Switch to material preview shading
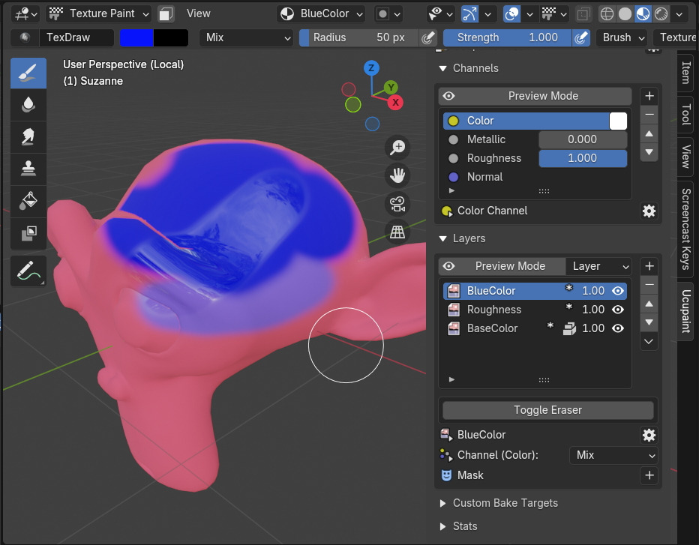 pos(643,13)
